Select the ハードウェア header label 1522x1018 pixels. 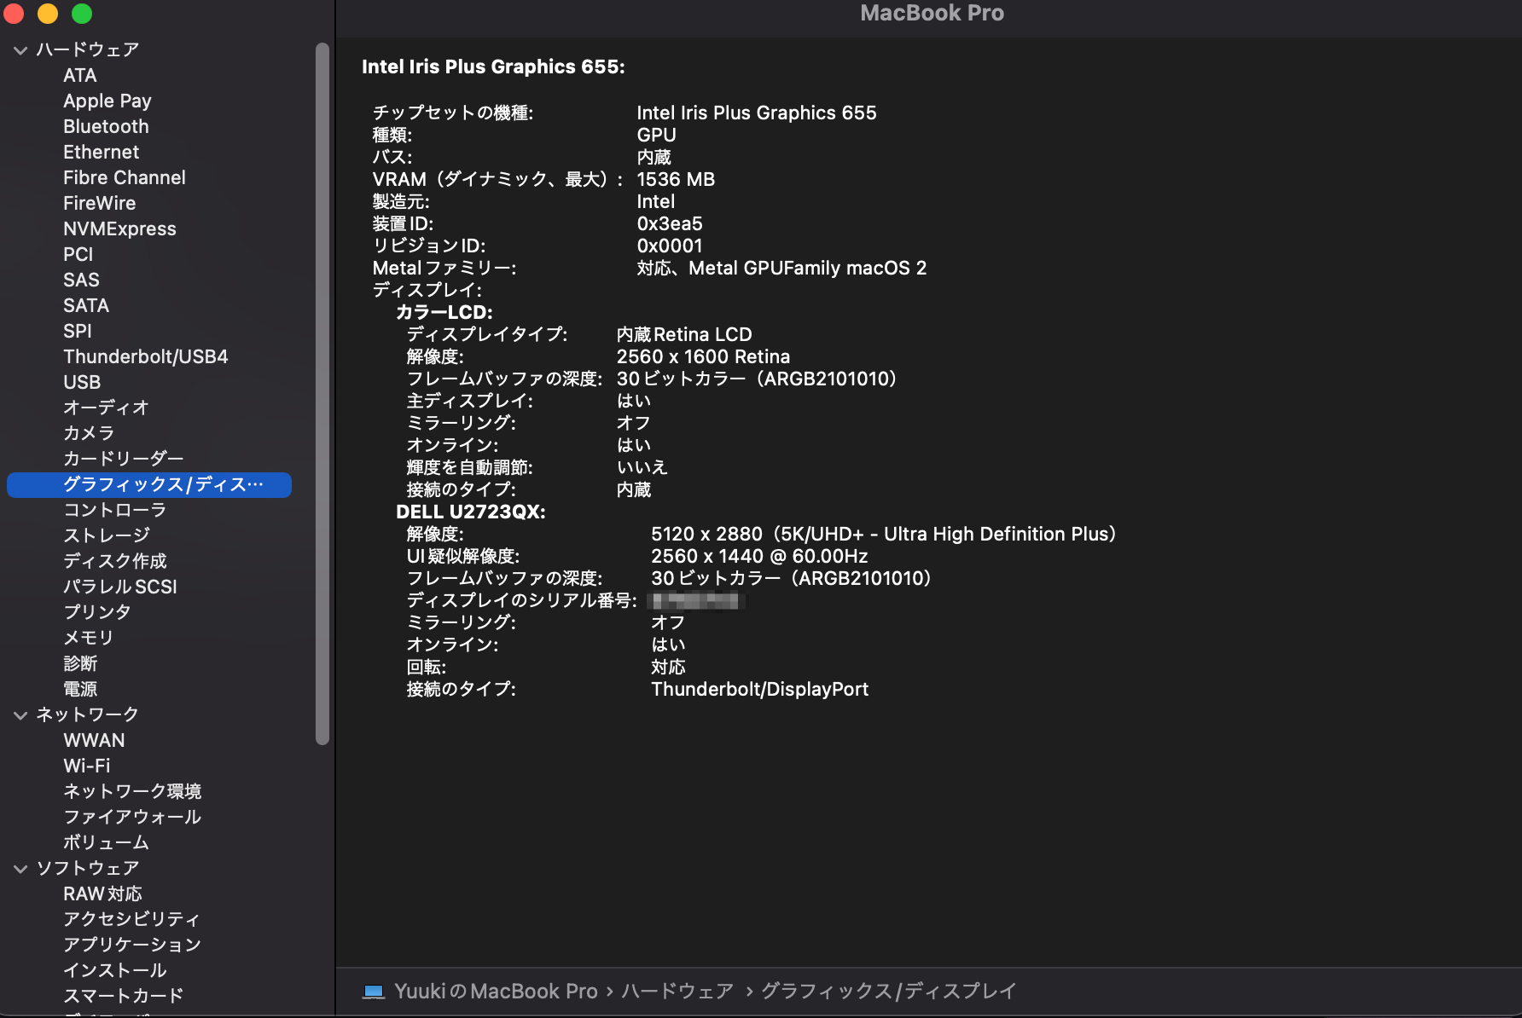(87, 50)
